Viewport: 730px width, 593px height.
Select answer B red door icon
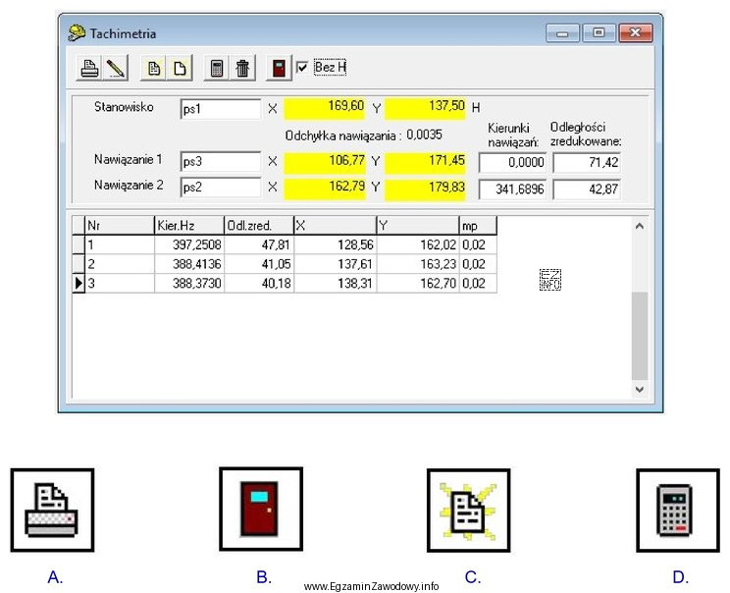point(261,510)
